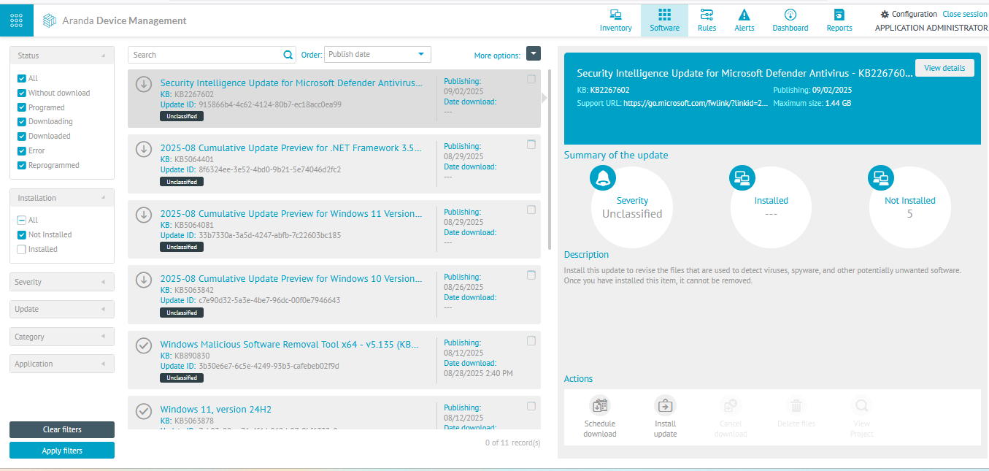The height and width of the screenshot is (471, 989).
Task: Click the search magnifier icon
Action: point(288,55)
